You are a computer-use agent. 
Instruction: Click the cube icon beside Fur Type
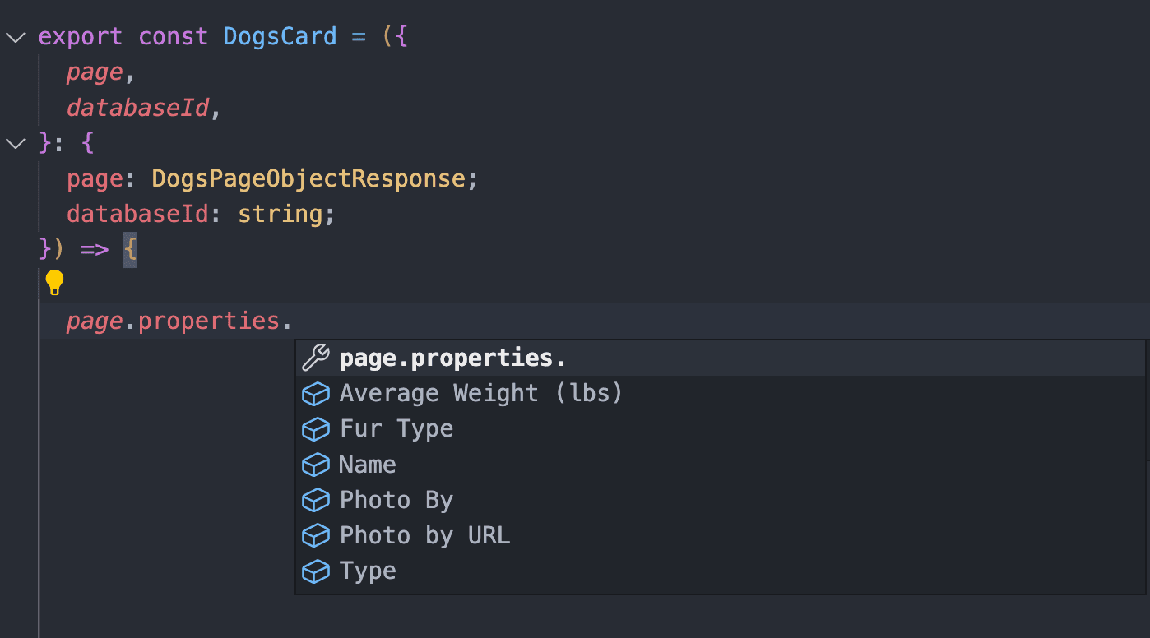[x=316, y=429]
